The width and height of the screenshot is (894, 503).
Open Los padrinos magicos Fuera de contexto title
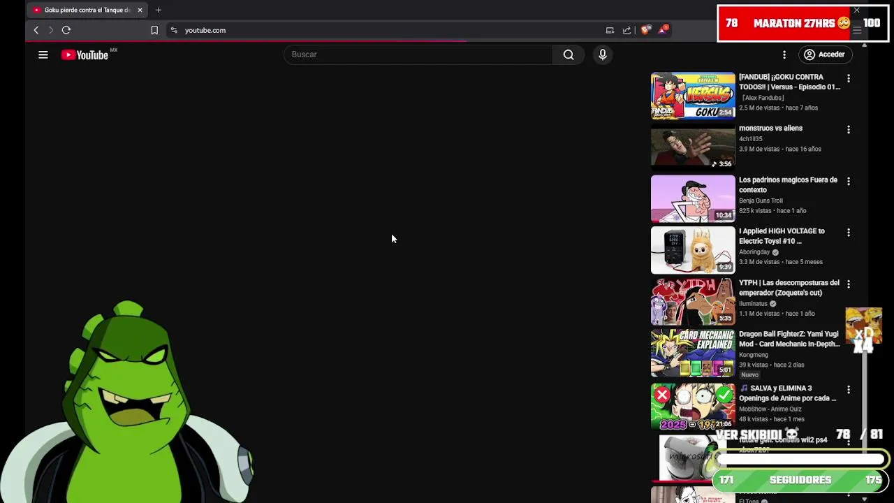click(x=788, y=184)
